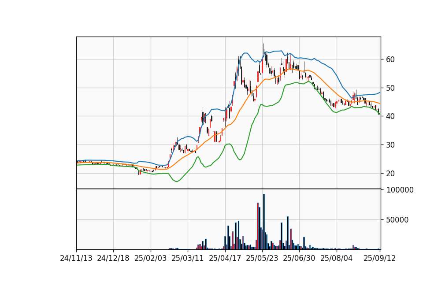Click the 25/04/17 date label

225,258
